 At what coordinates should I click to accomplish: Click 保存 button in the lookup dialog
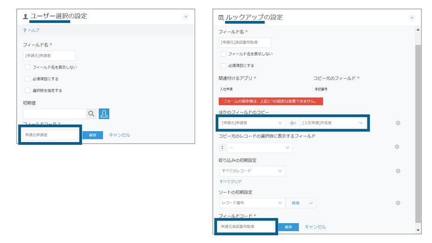coord(288,227)
